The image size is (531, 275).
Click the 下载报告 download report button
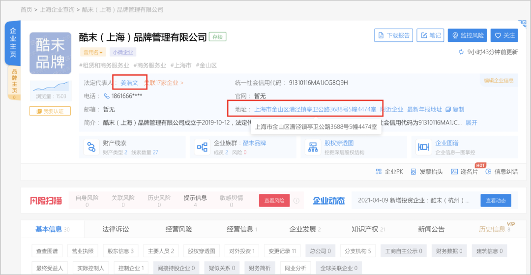[x=393, y=35]
